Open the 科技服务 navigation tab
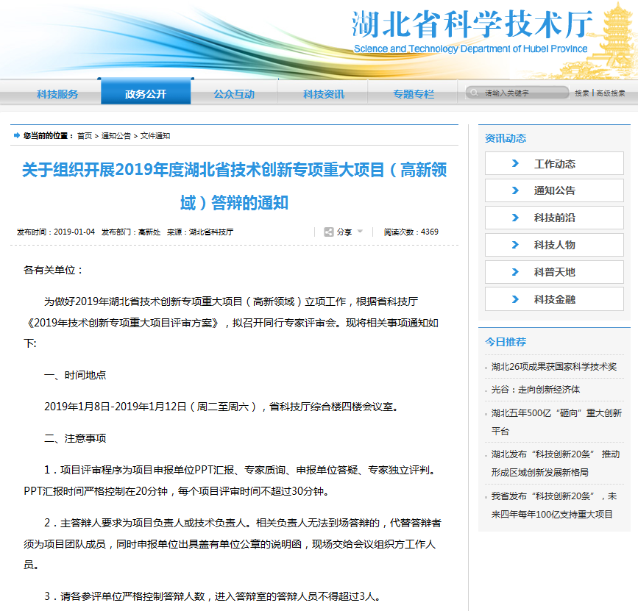 tap(57, 94)
